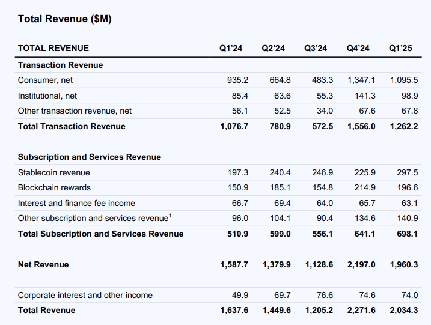The width and height of the screenshot is (431, 325).
Task: Click the Institutional, net row label
Action: (x=47, y=96)
